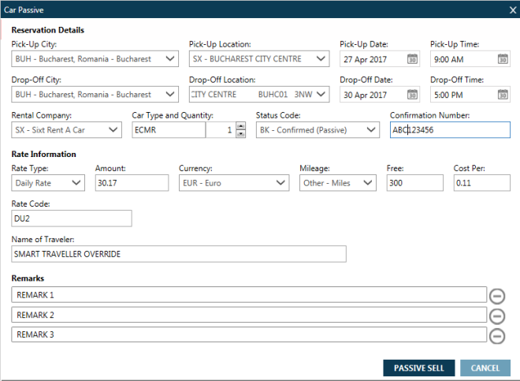The image size is (520, 381).
Task: Open the Status Code dropdown
Action: [372, 130]
